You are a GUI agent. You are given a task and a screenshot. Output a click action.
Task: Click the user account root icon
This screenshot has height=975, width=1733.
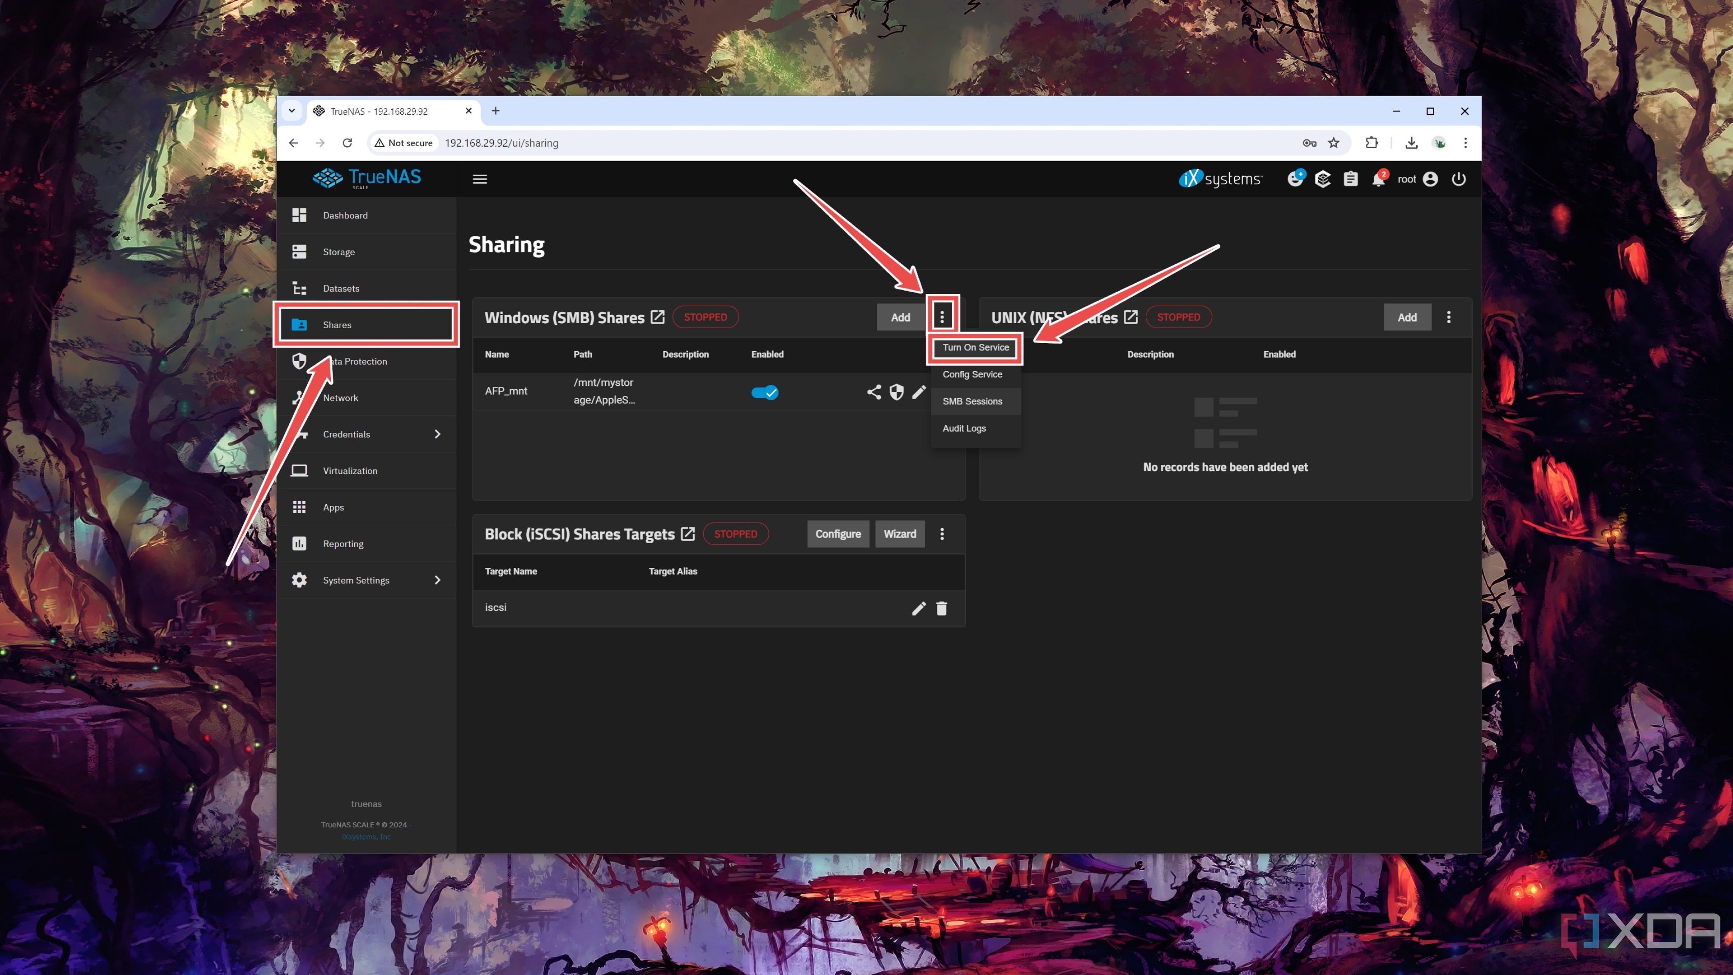coord(1429,179)
